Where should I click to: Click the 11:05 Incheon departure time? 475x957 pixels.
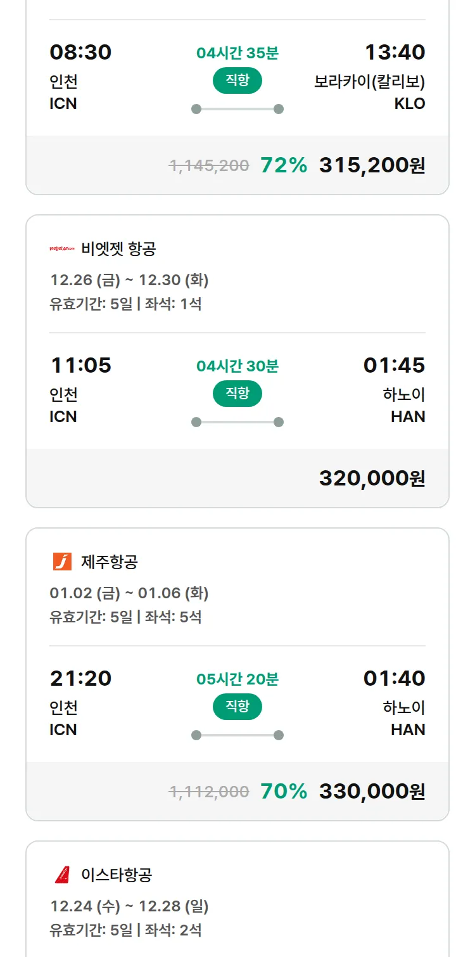coord(80,366)
